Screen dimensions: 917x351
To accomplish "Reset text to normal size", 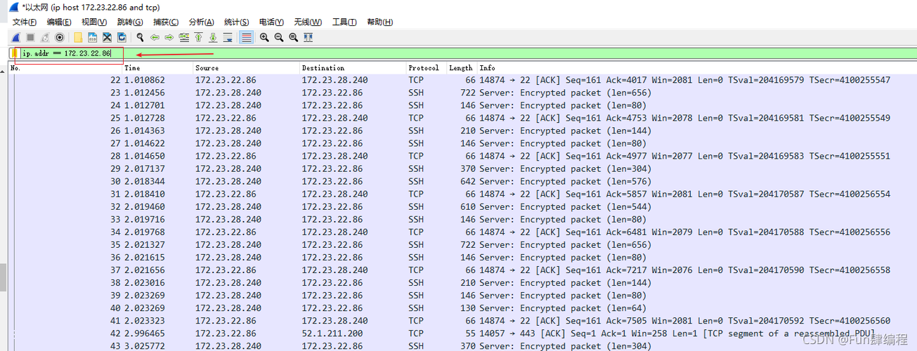I will 293,37.
